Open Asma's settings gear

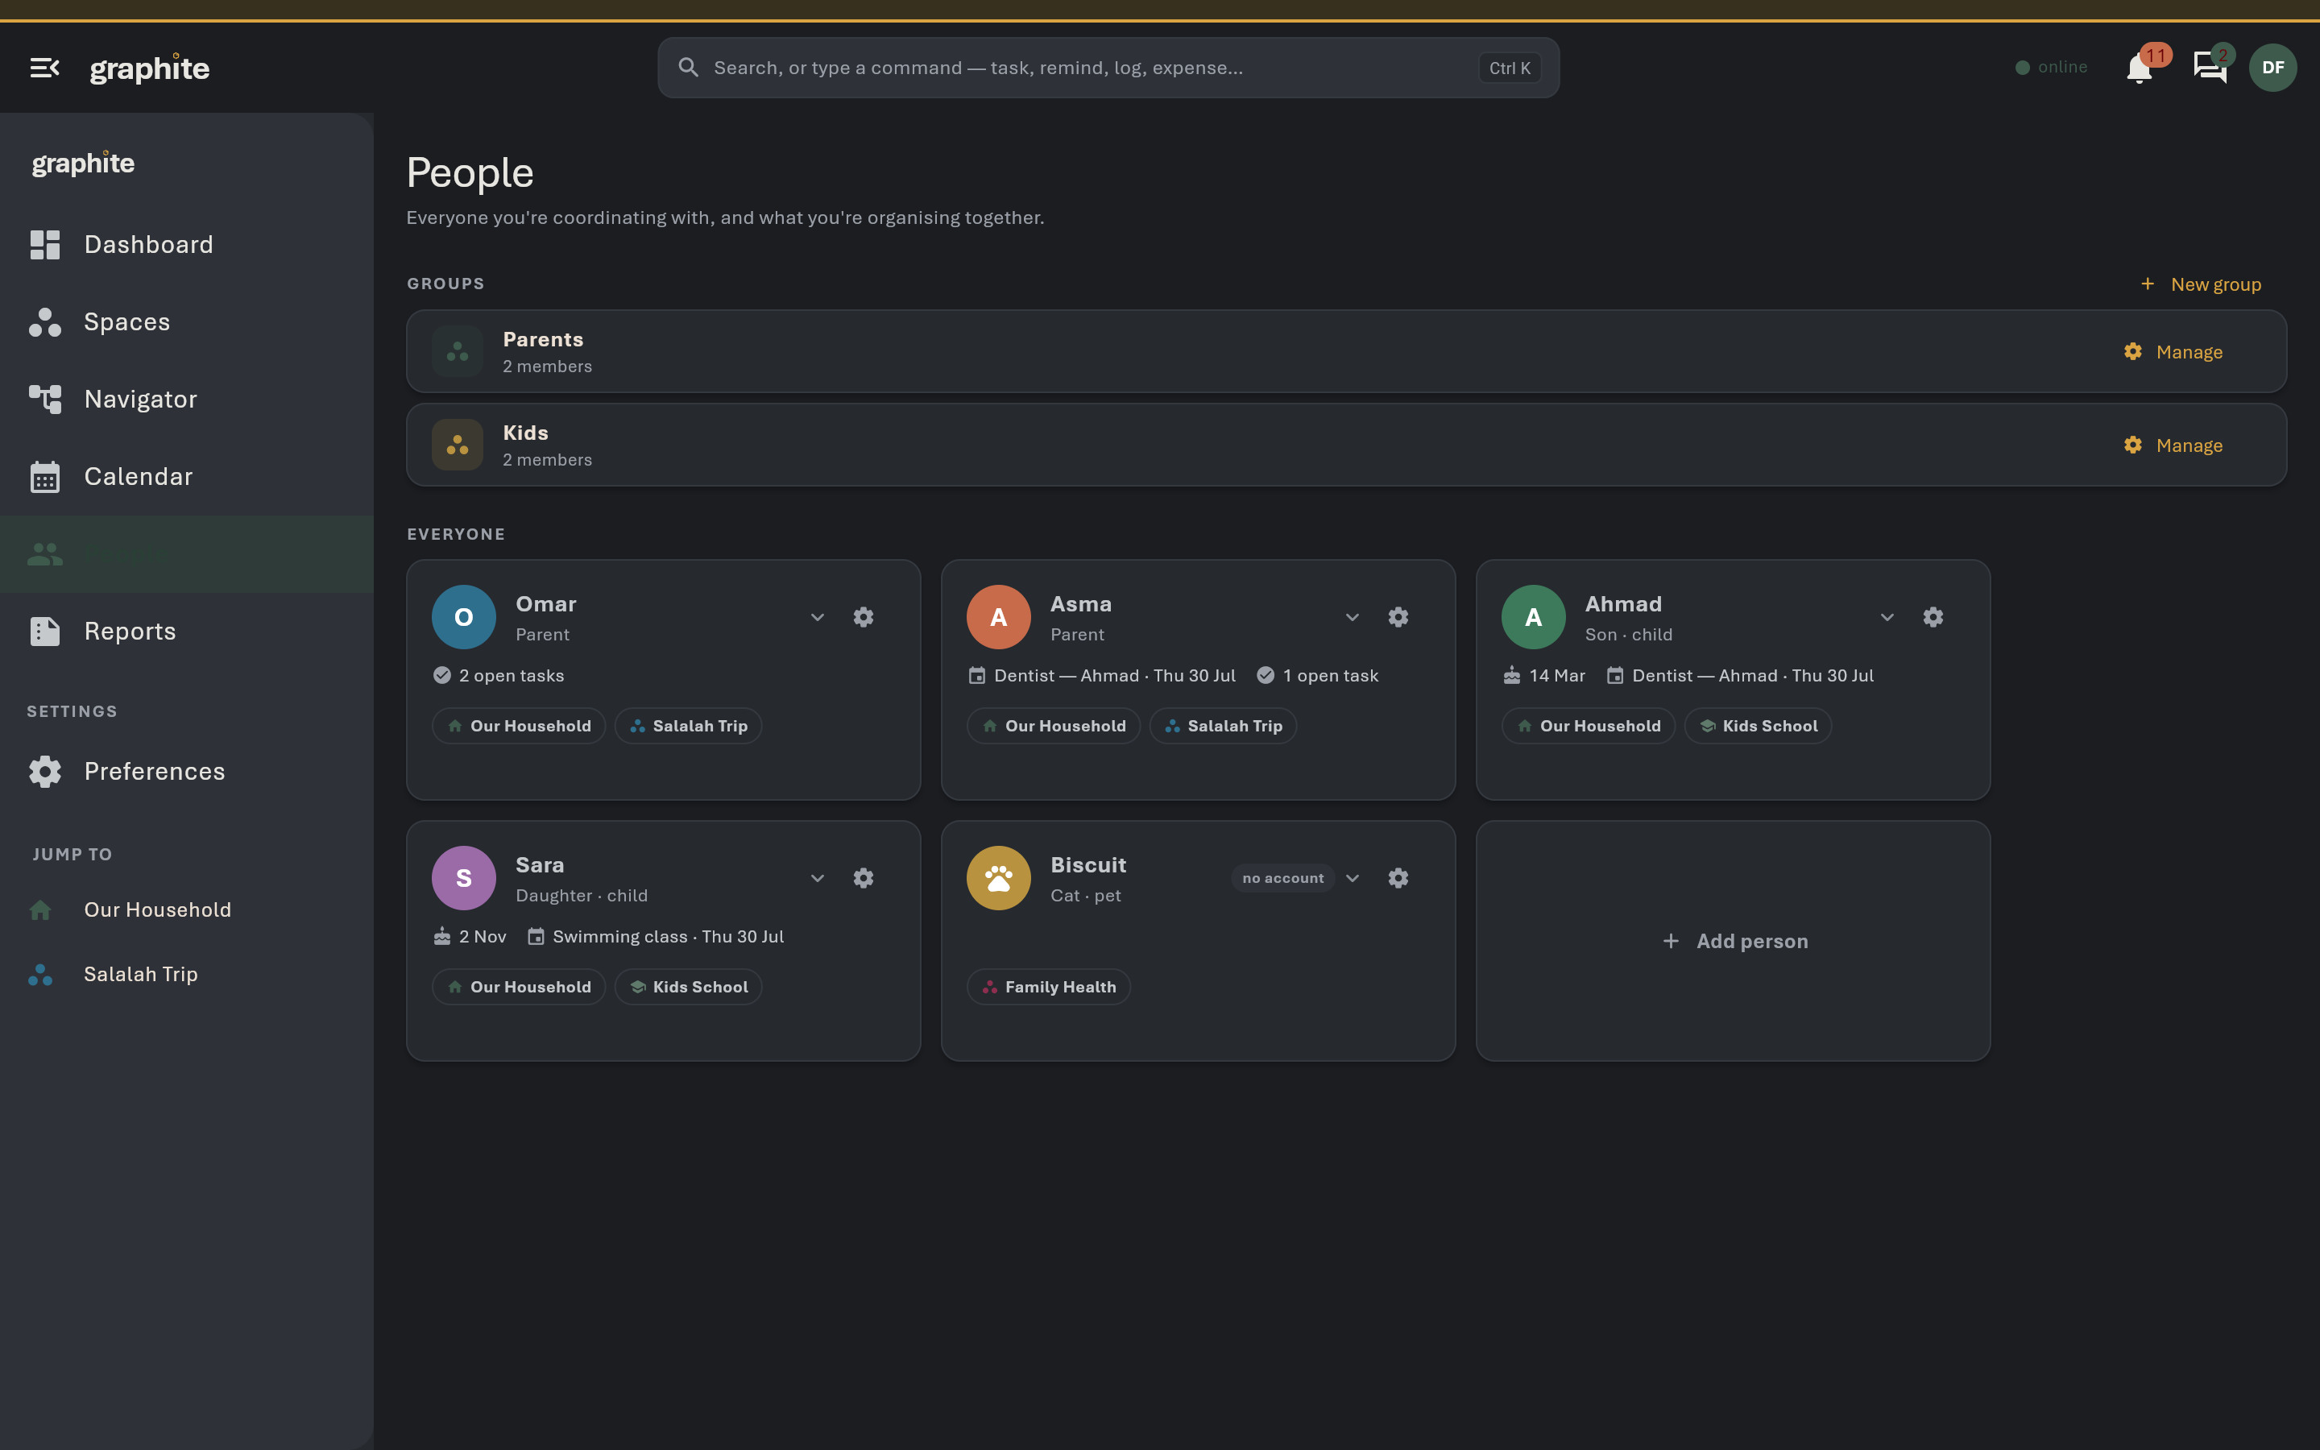point(1398,616)
